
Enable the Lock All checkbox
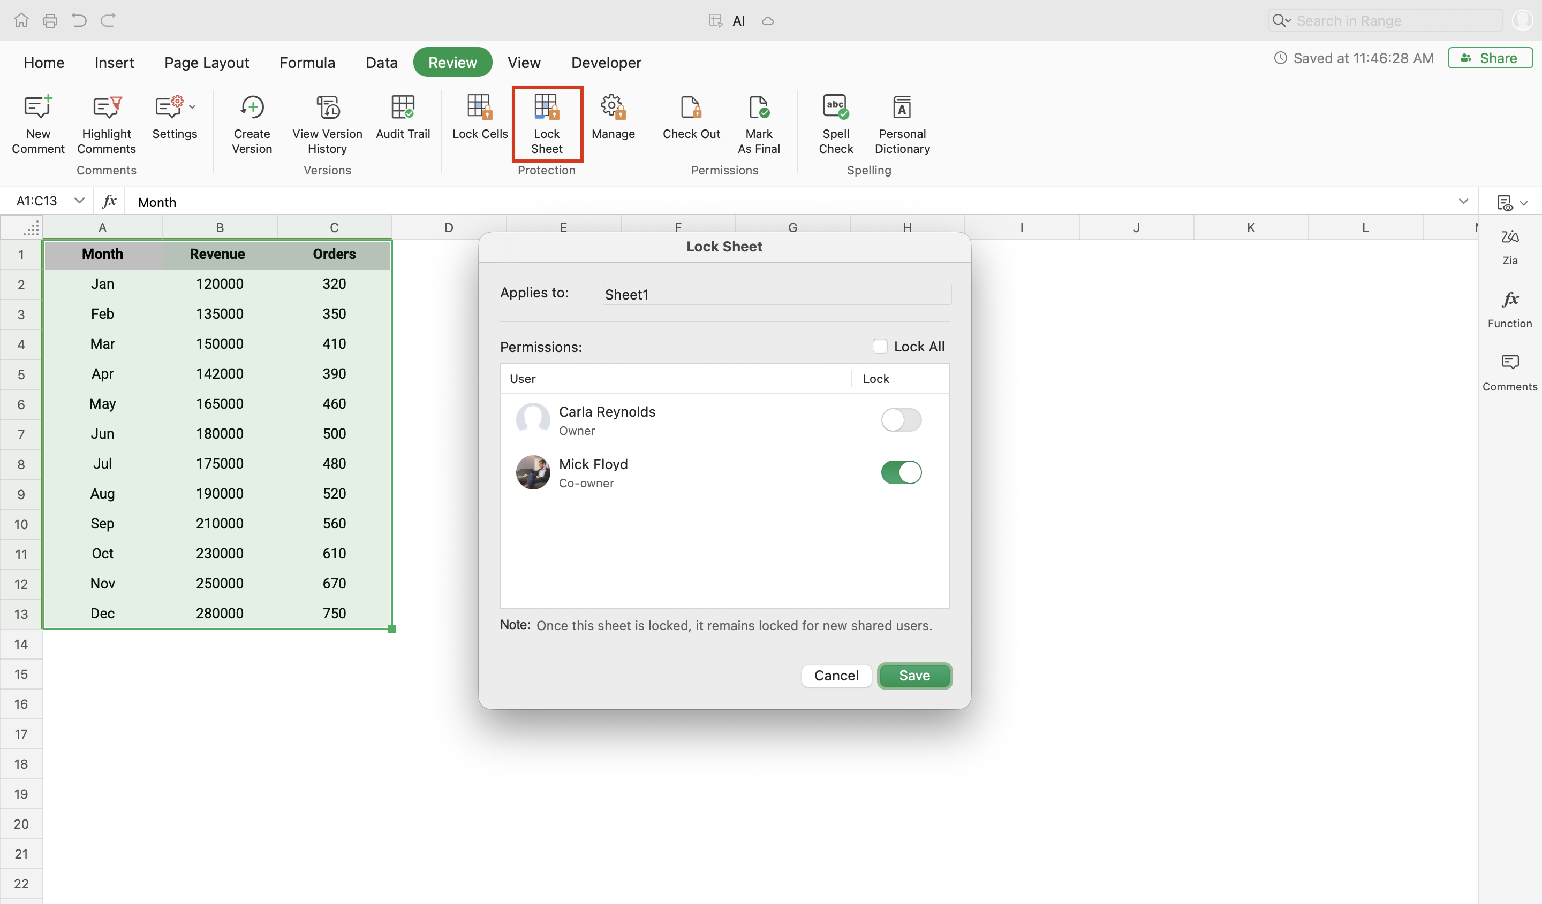point(880,347)
